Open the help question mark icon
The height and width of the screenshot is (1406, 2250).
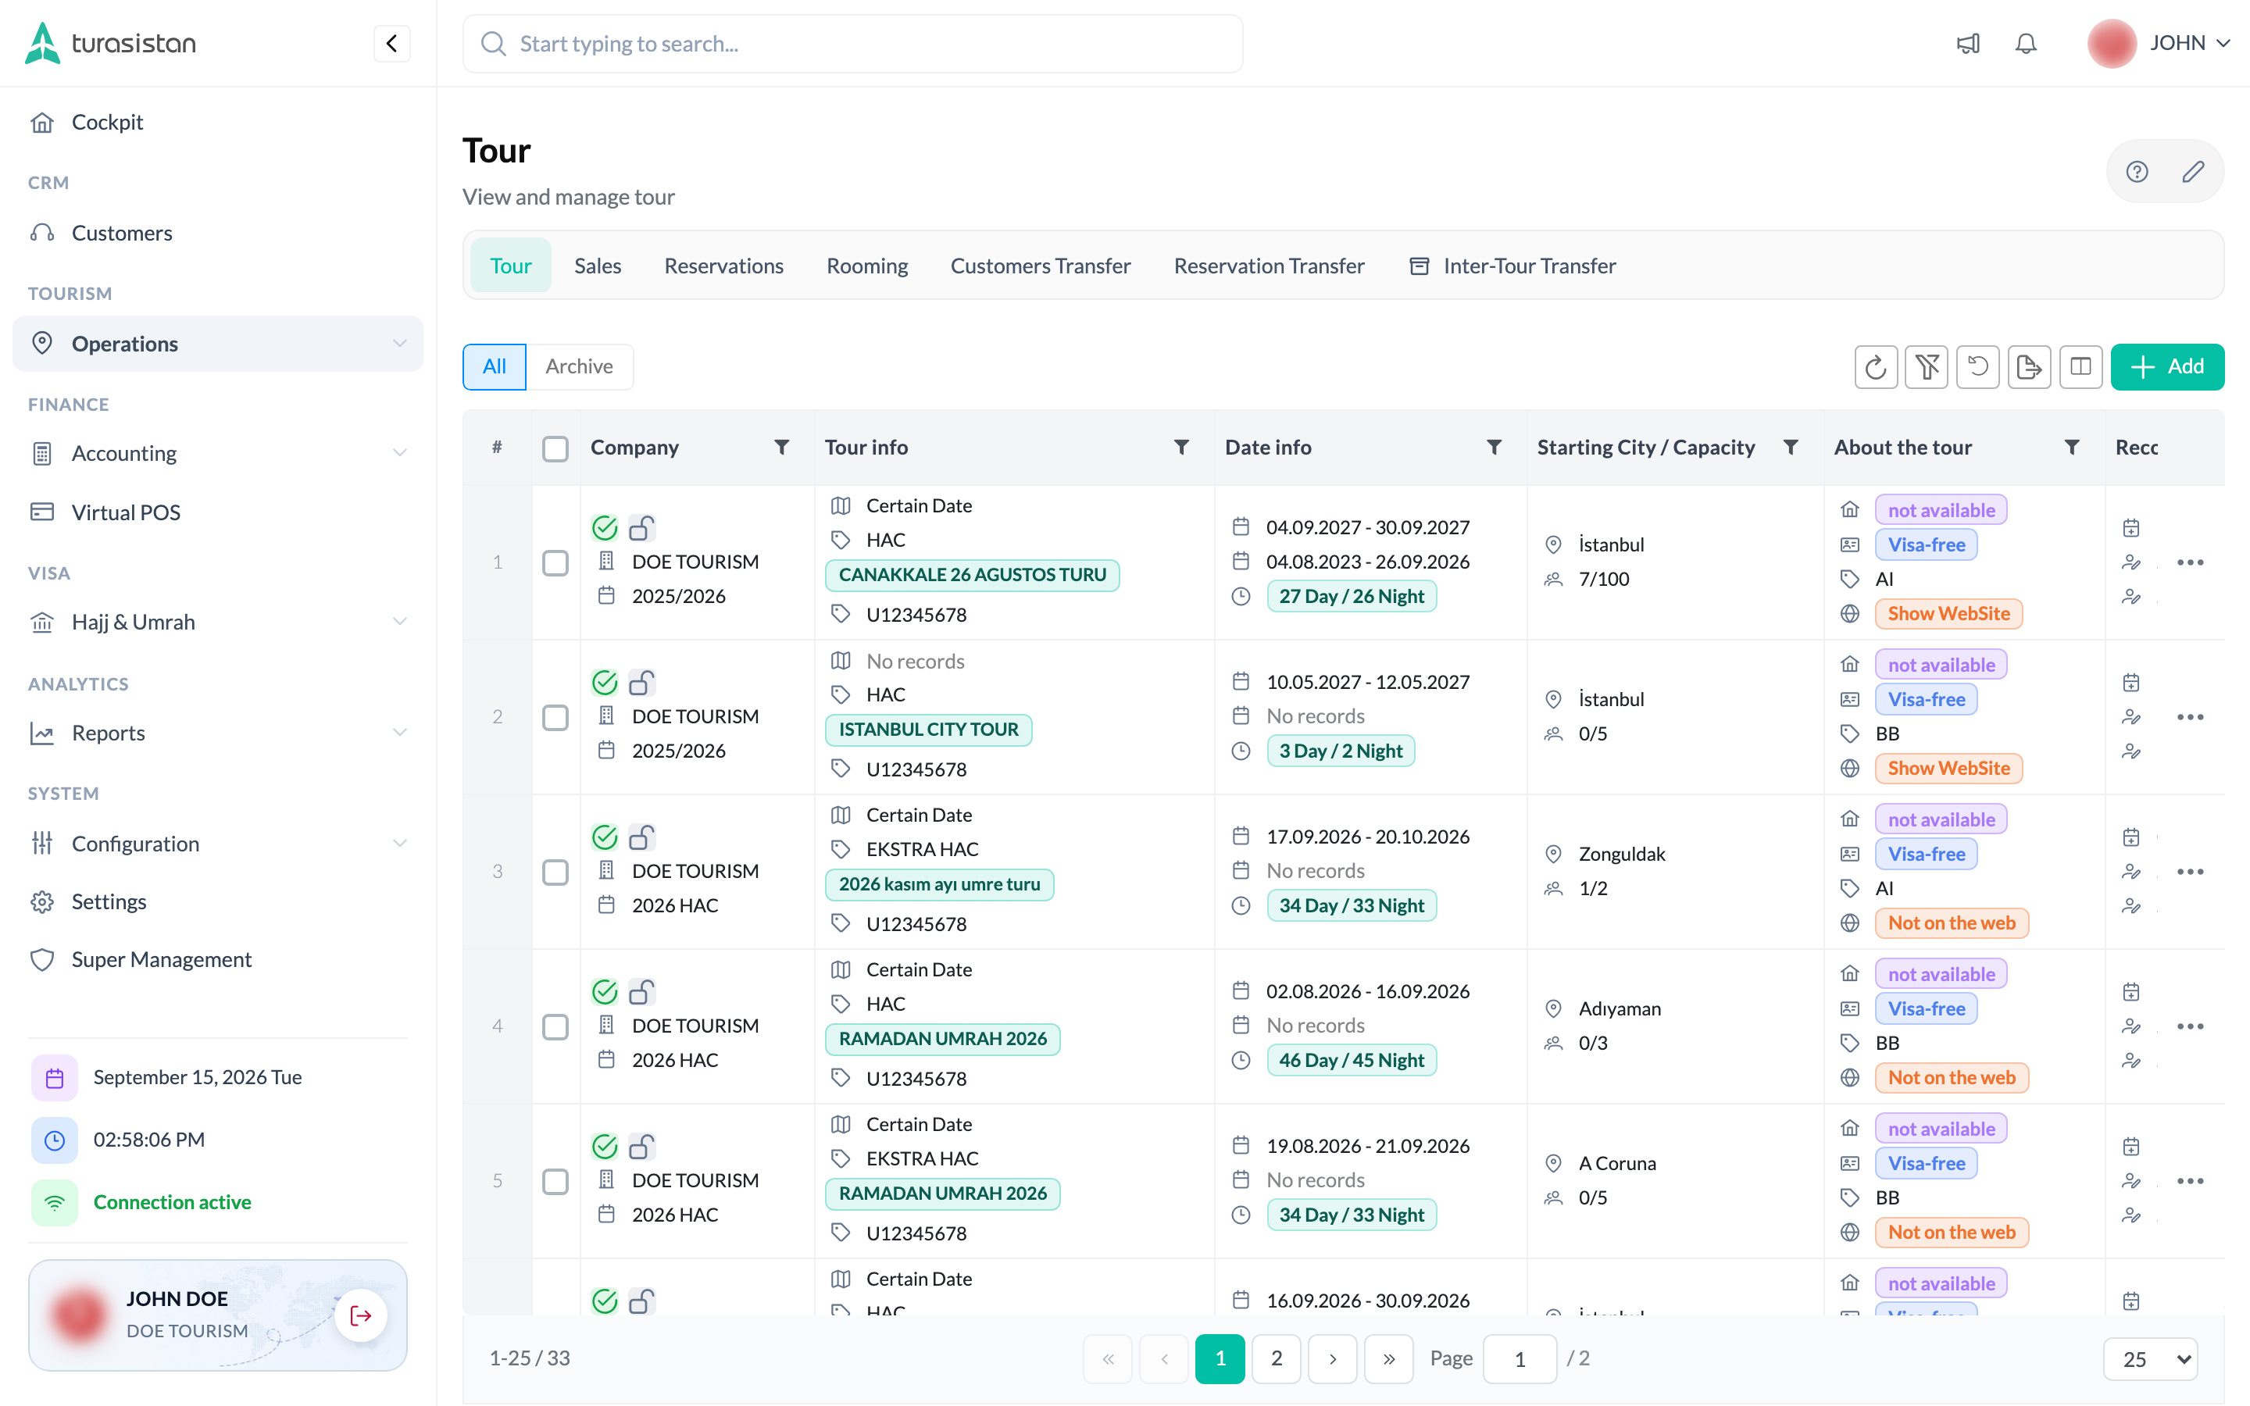pyautogui.click(x=2137, y=171)
